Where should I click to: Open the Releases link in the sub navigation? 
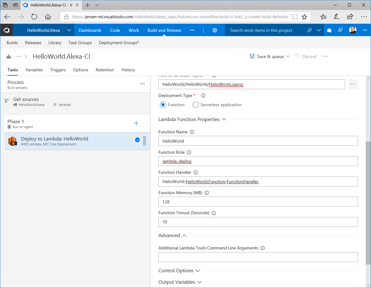click(x=33, y=43)
